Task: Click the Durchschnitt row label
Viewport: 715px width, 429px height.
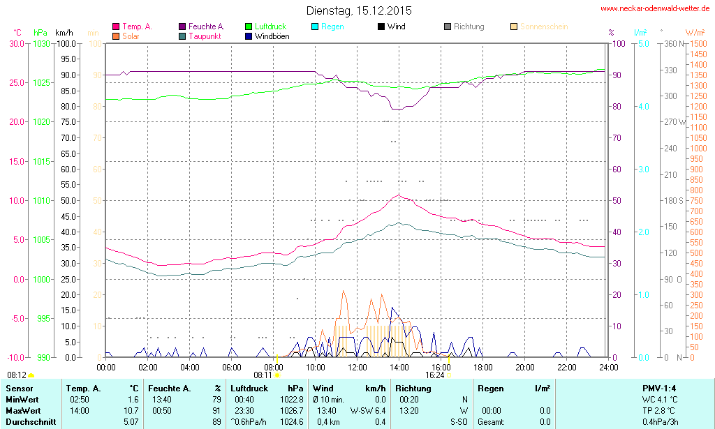Action: [31, 421]
